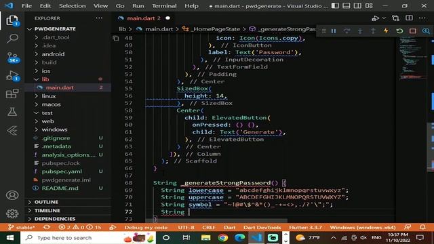Expand the android folder
Viewport: 434px width, 244px height.
53,54
